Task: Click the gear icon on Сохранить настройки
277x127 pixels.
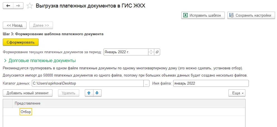Action: coord(232,15)
